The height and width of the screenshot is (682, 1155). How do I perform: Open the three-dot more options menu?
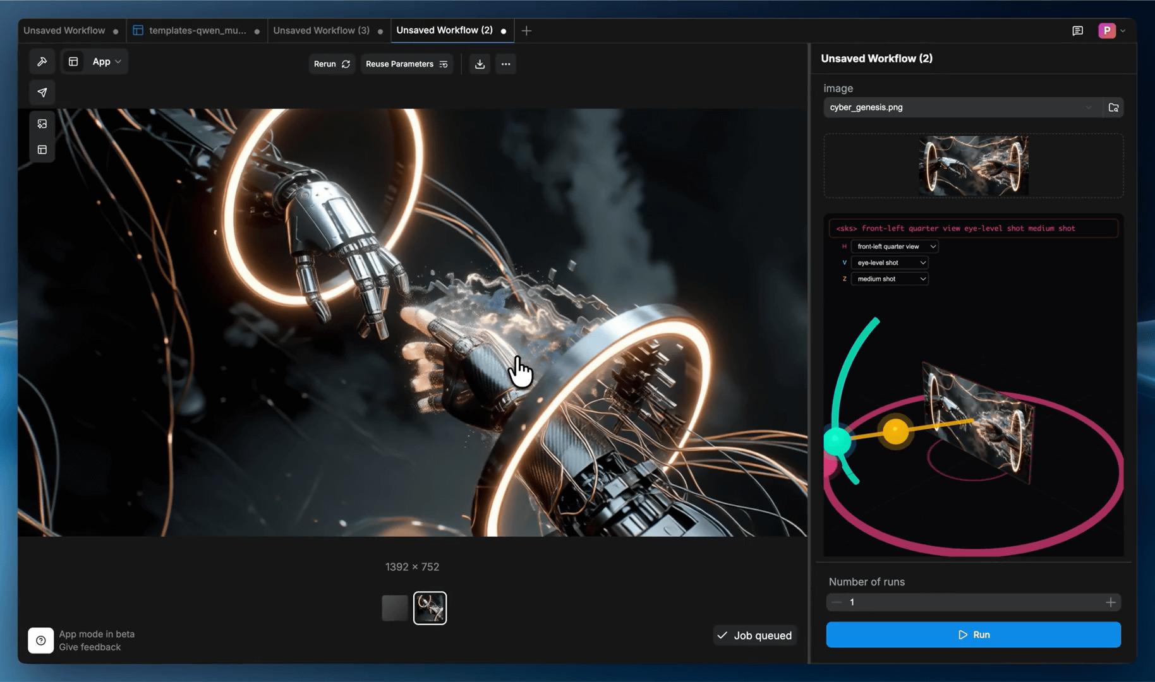[x=505, y=64]
